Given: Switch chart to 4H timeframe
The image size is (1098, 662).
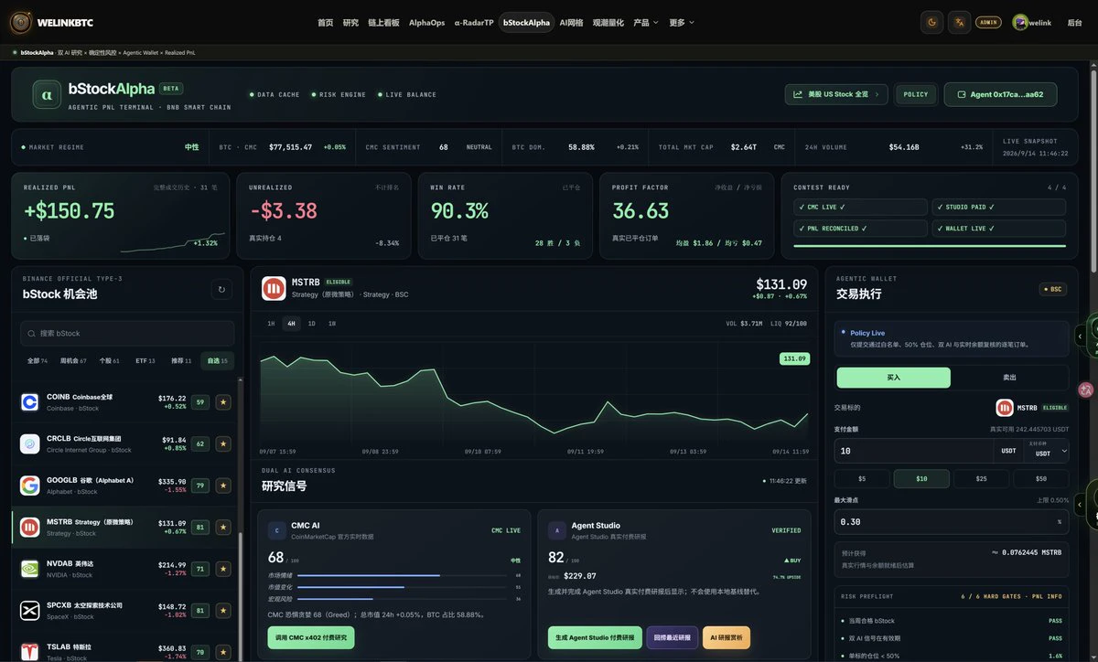Looking at the screenshot, I should point(291,324).
